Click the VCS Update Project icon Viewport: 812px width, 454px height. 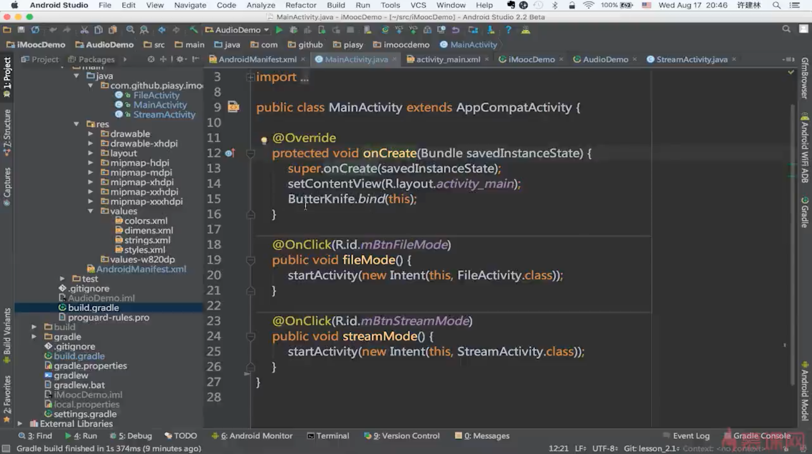click(399, 30)
